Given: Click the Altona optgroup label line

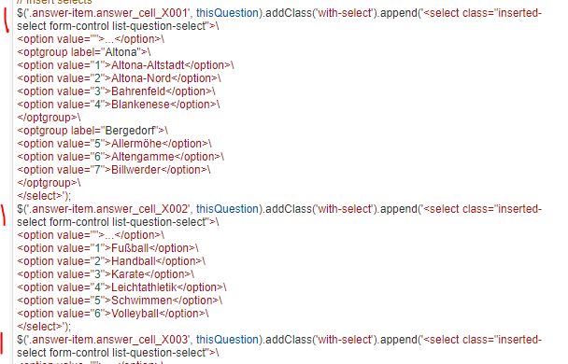Looking at the screenshot, I should (84, 52).
